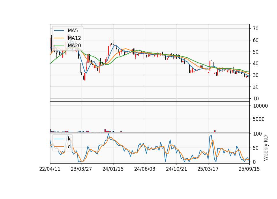Click the Weekly KD axis label

pos(266,148)
